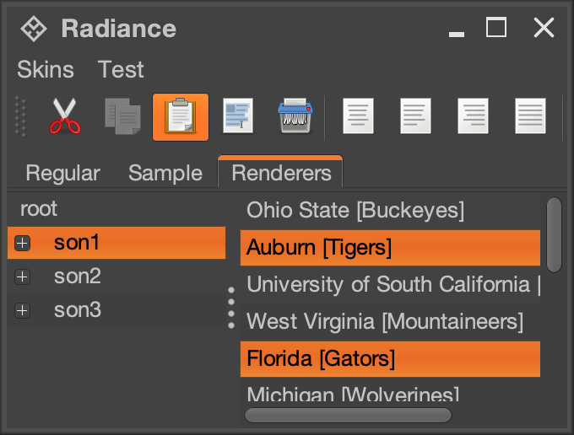Click the left-align text icon
The image size is (574, 435).
[x=415, y=115]
